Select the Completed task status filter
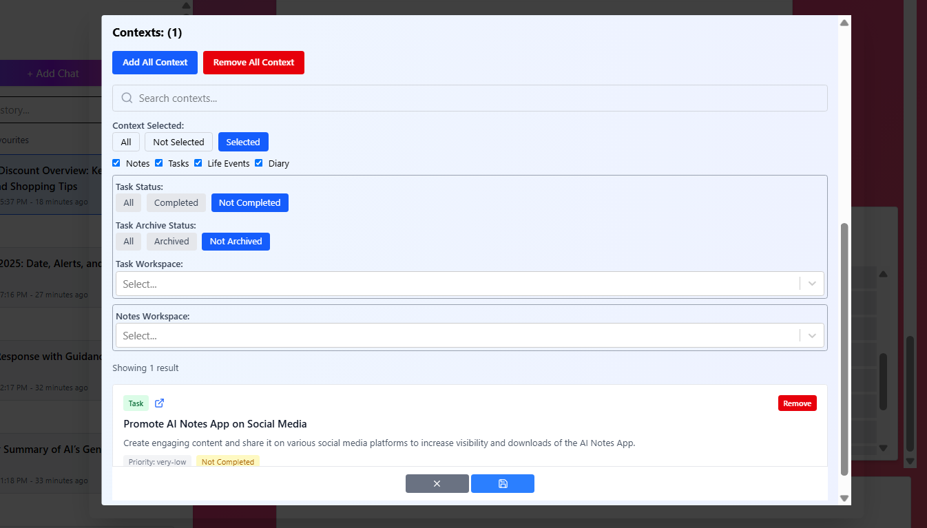Viewport: 927px width, 528px height. coord(176,202)
